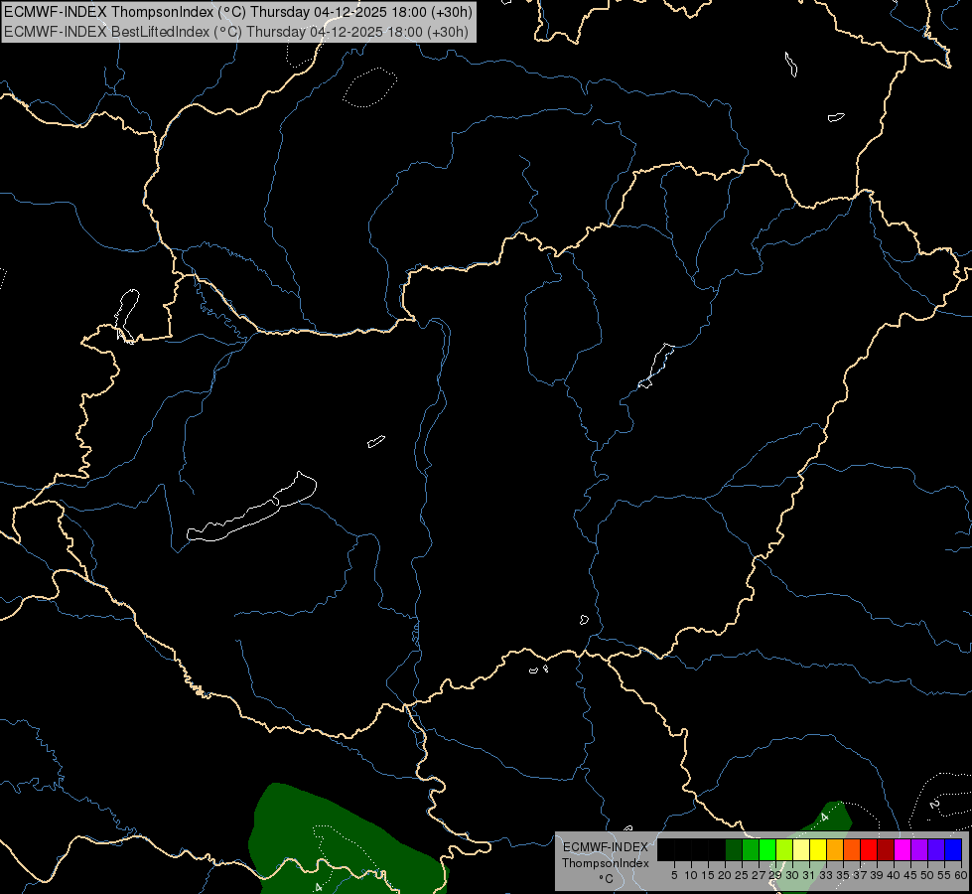The height and width of the screenshot is (894, 972).
Task: Select the dark orange 35–37 legend swatch
Action: (x=852, y=850)
